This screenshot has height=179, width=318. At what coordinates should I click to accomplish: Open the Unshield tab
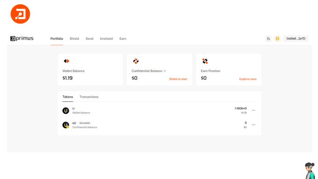point(106,38)
